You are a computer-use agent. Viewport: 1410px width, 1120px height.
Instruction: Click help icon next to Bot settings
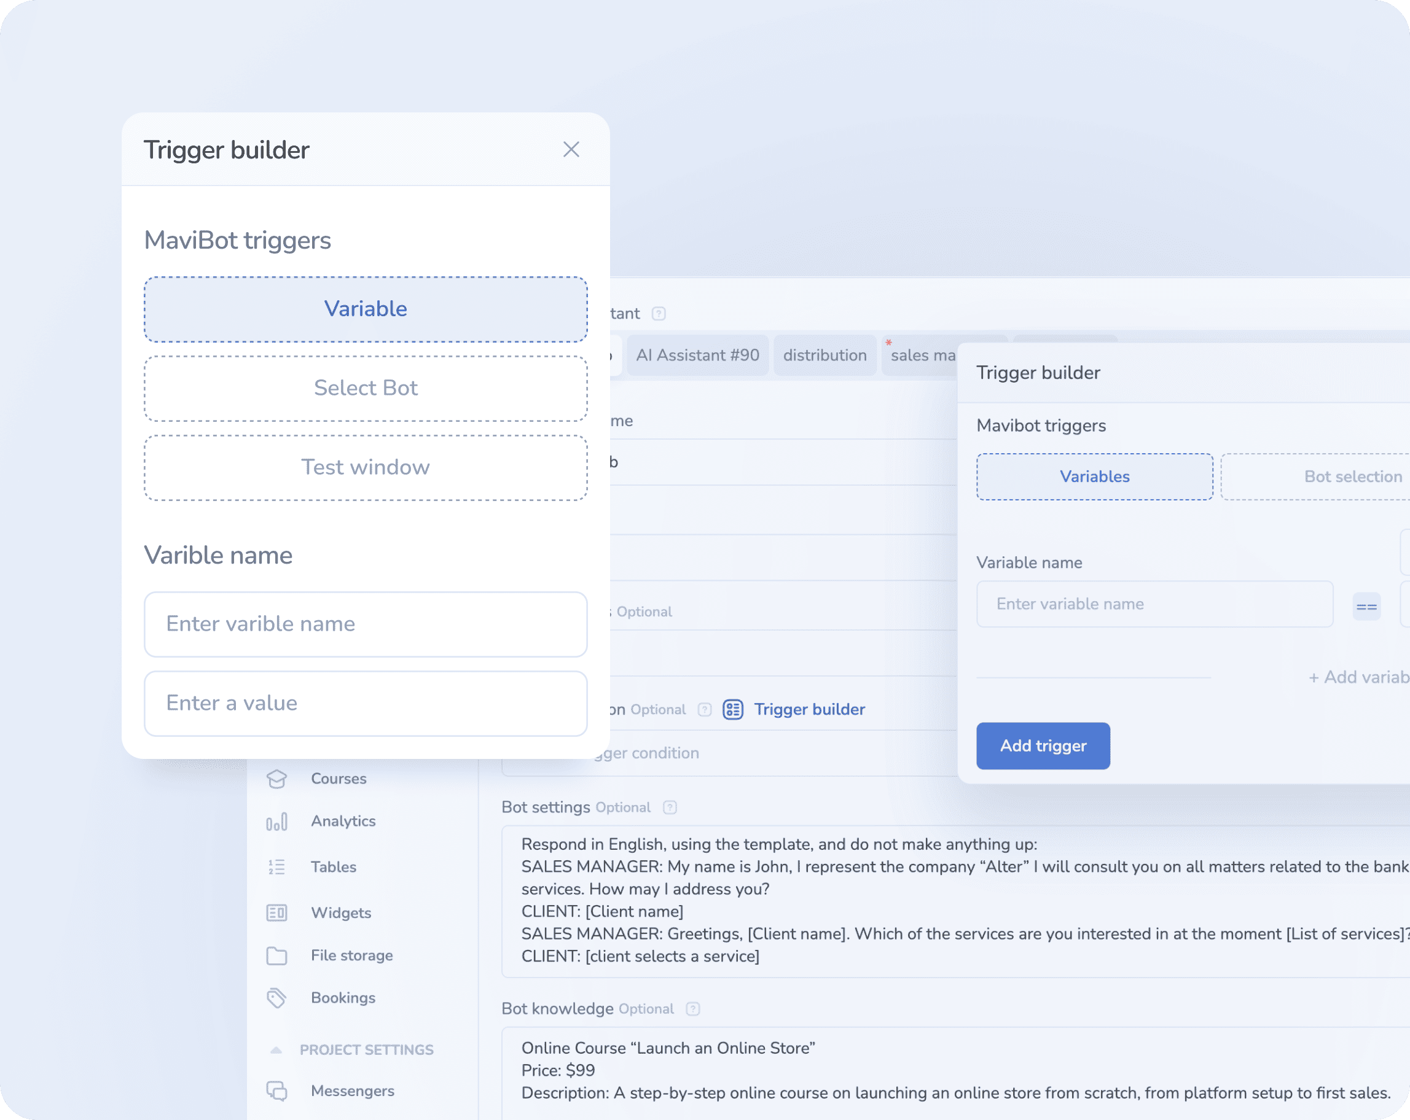click(x=670, y=807)
